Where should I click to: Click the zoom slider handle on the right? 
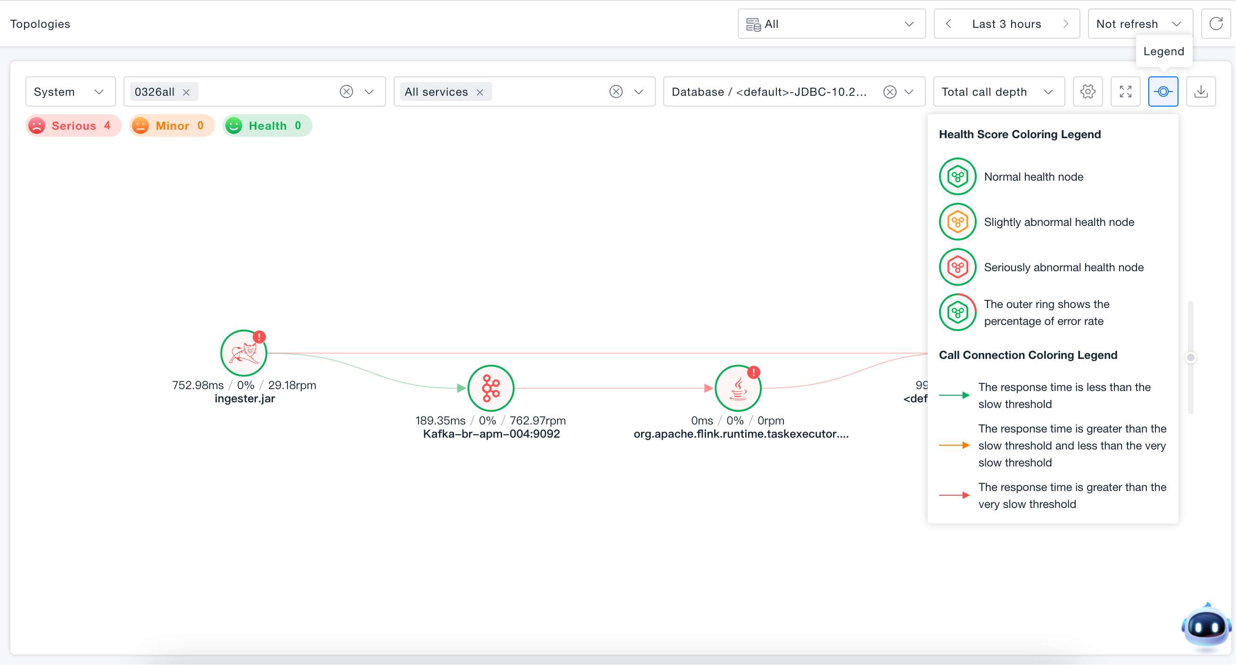(x=1190, y=357)
